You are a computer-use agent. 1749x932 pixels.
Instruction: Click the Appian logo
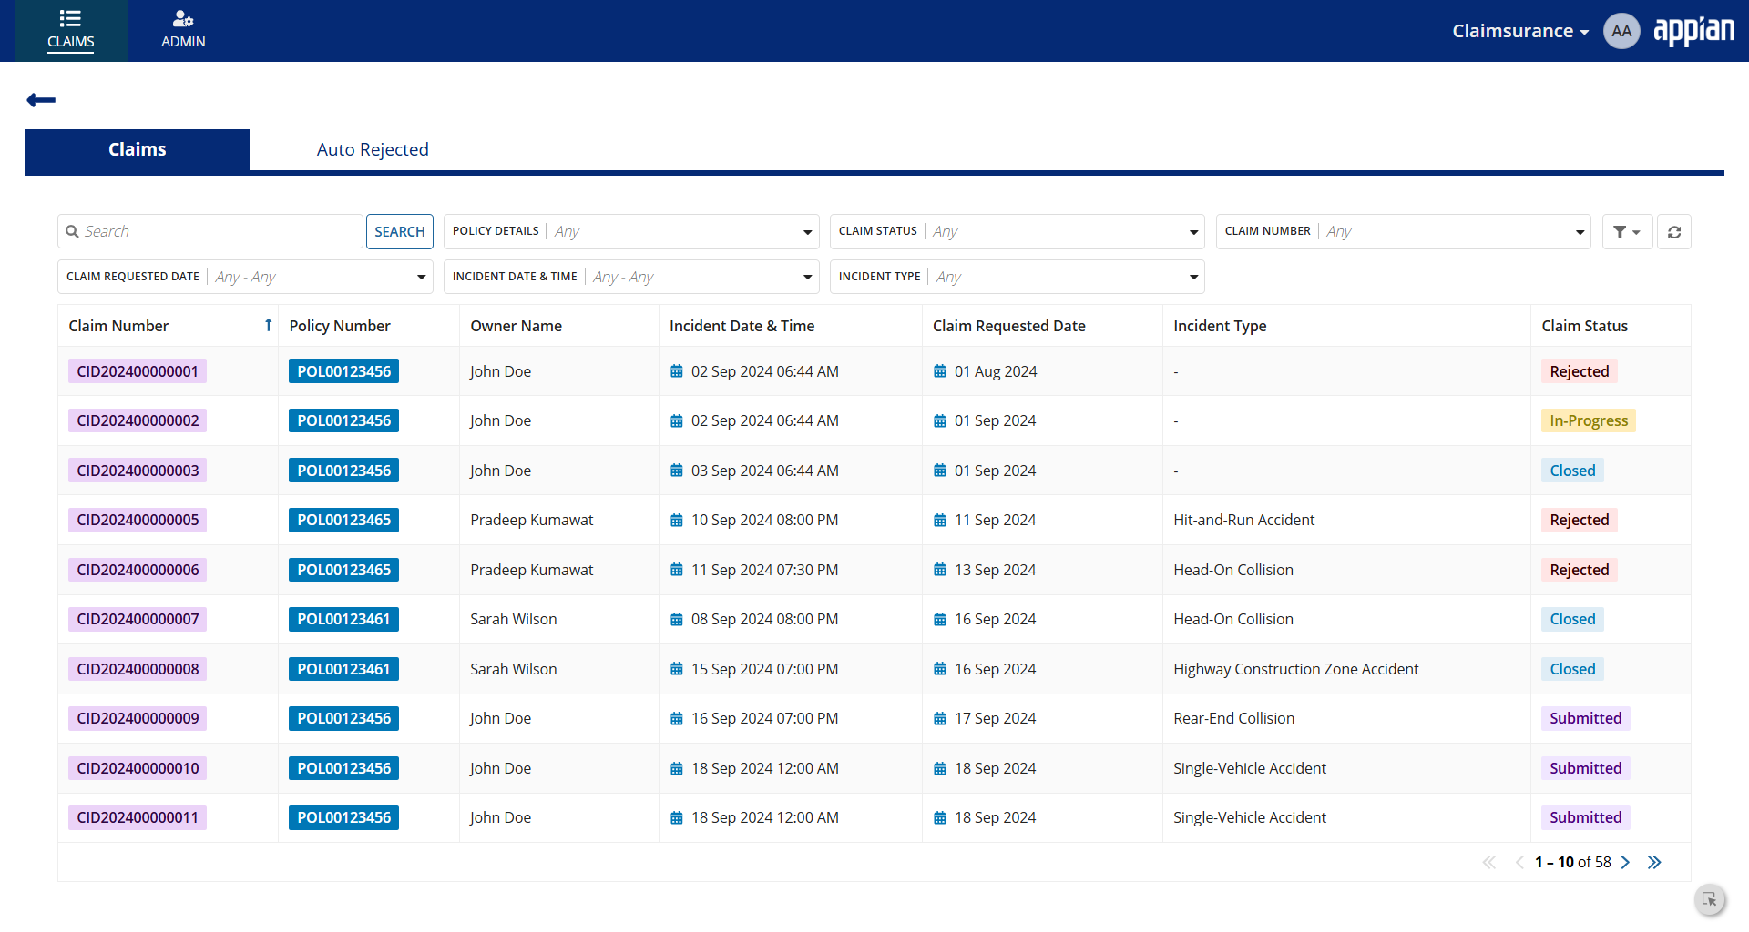point(1693,31)
